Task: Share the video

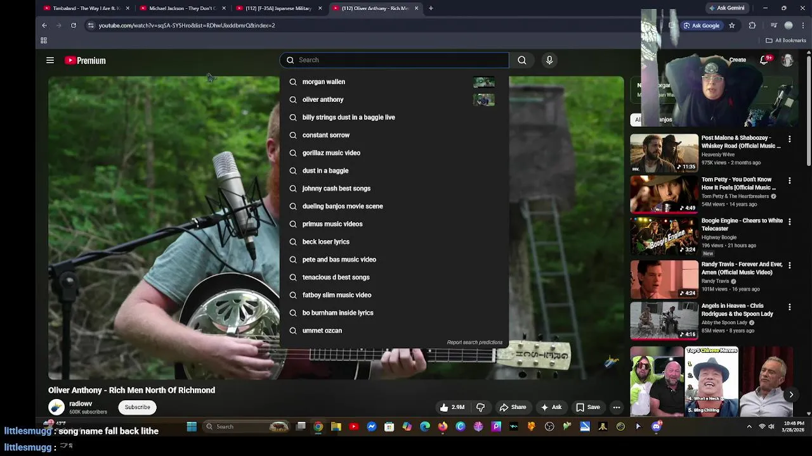Action: (x=513, y=407)
